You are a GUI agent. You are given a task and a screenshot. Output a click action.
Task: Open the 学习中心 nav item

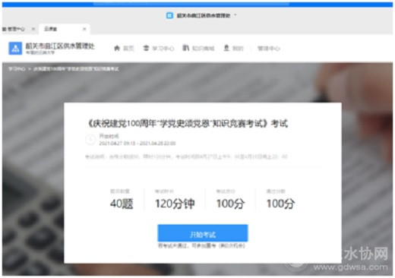159,48
